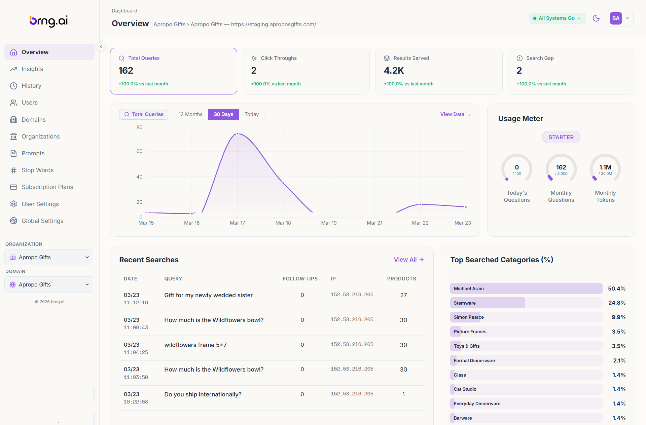Viewport: 646px width, 425px height.
Task: Click the brng.ai logo
Action: coord(49,21)
